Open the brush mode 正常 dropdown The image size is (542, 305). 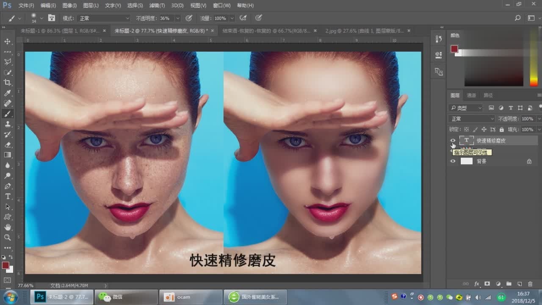pos(104,18)
